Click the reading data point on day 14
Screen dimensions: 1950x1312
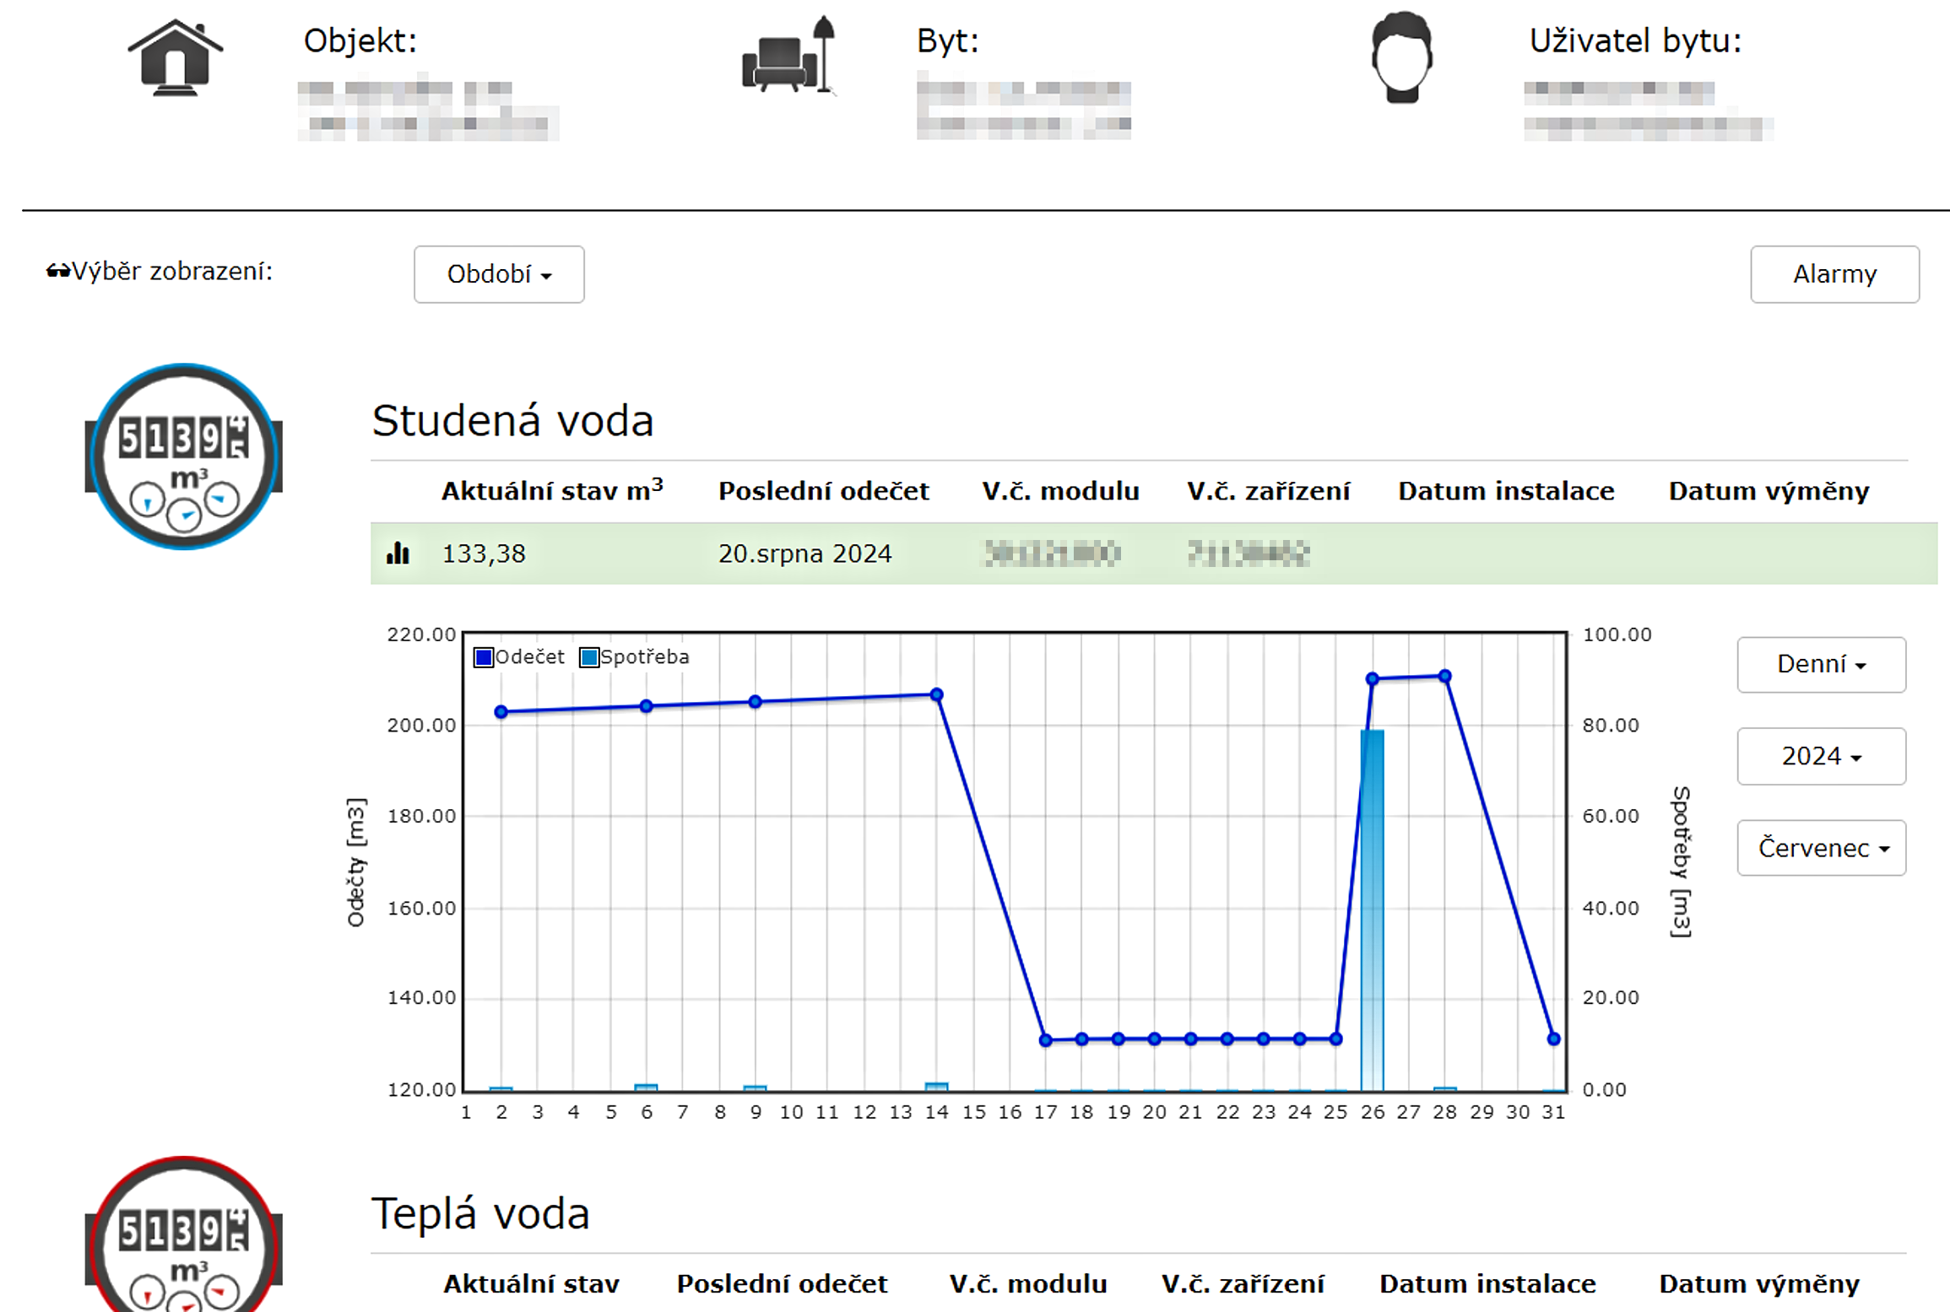point(935,694)
